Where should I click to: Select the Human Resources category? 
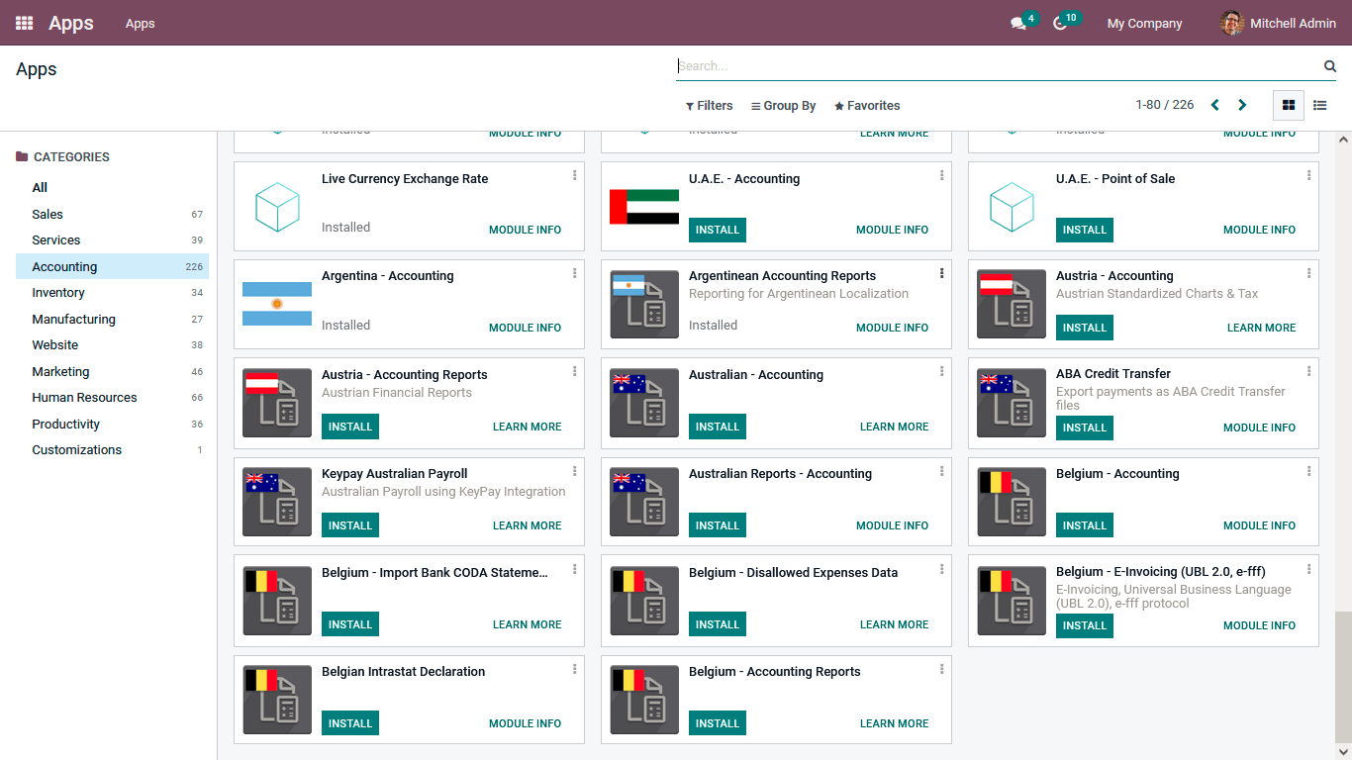[x=112, y=397]
